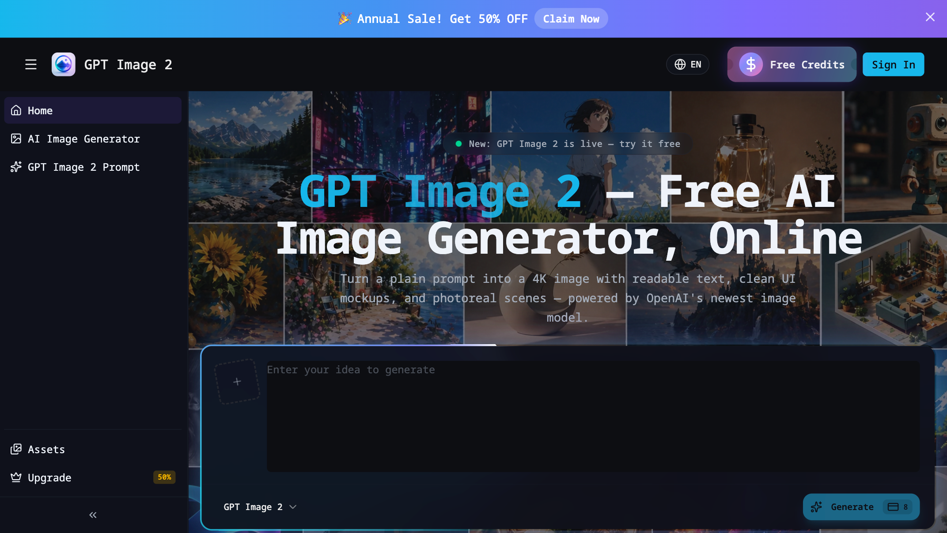Expand the EN language selector
This screenshot has height=533, width=947.
coord(696,64)
